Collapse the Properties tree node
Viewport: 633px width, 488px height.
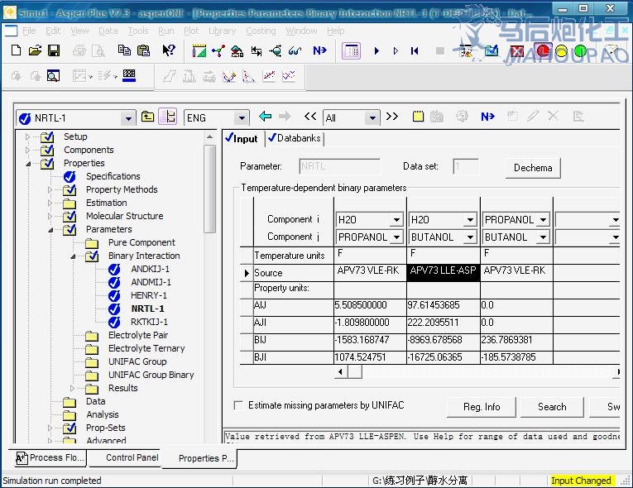point(28,164)
